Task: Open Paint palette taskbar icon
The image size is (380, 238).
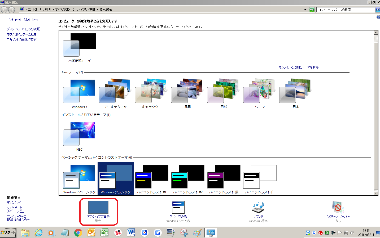Action: 197,233
